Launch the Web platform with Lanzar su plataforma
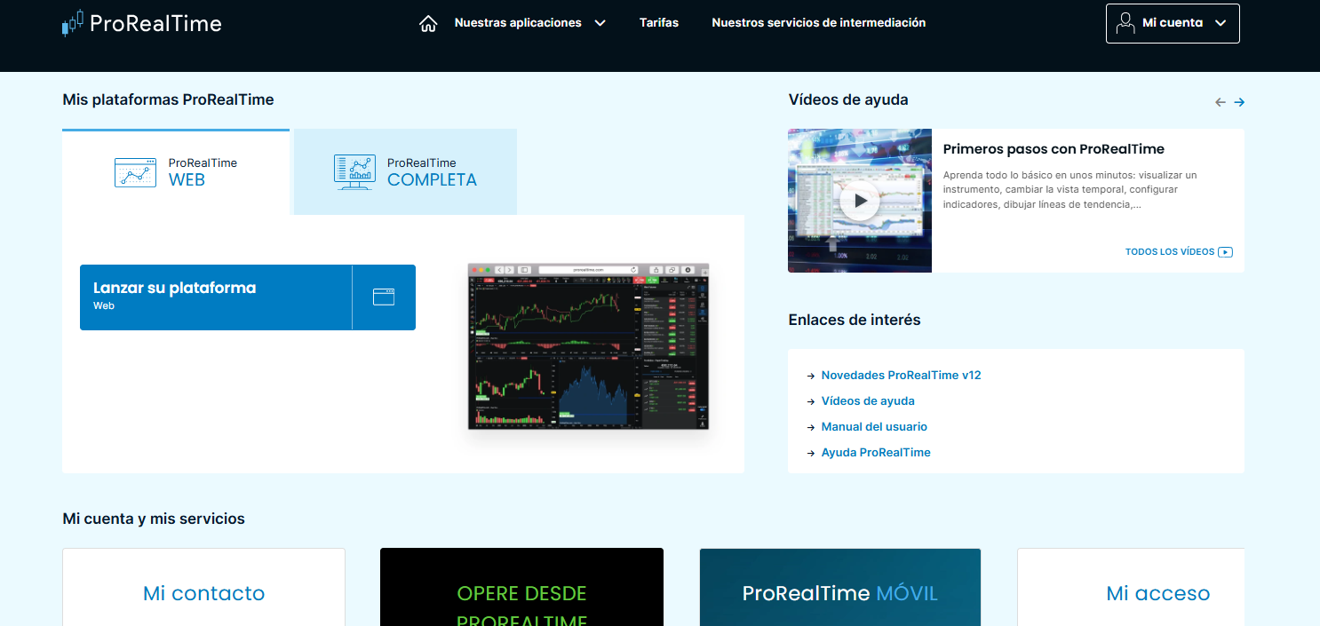The height and width of the screenshot is (626, 1320). (248, 297)
